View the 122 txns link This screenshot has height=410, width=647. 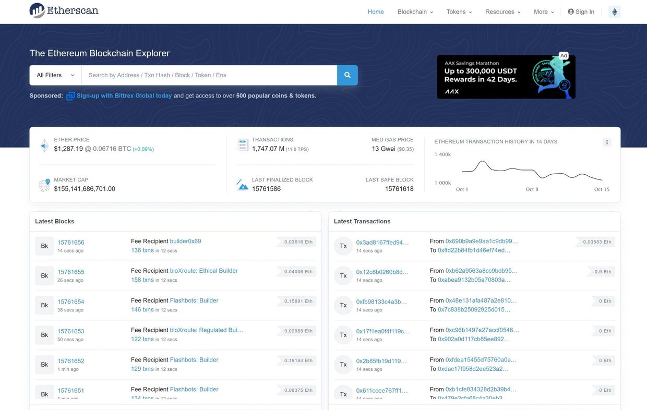[142, 339]
